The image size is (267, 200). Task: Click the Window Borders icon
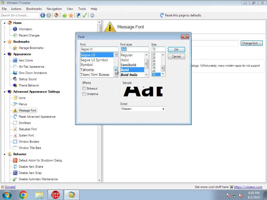[x=15, y=141]
